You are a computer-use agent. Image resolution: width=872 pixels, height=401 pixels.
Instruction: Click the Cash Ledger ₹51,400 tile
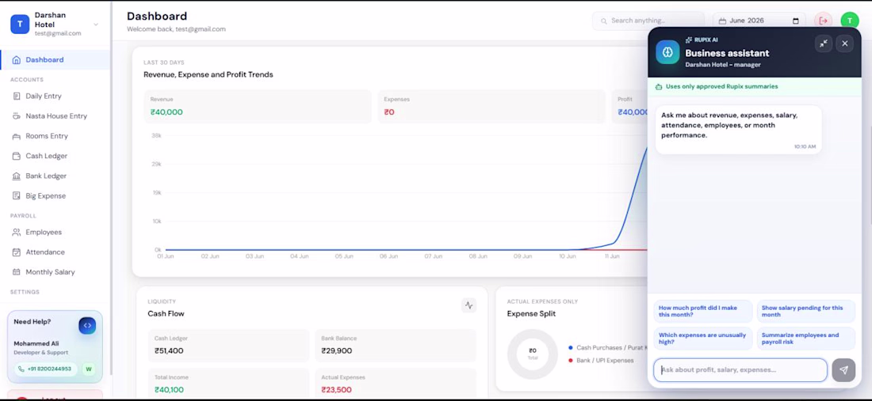[228, 346]
